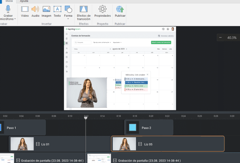Open Efectos de transición
Viewport: 240px width, 163px height.
point(83,9)
